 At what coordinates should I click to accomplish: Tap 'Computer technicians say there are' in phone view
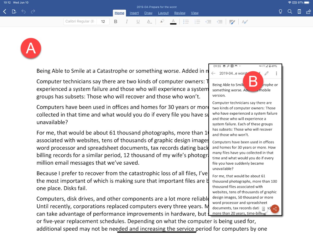242,103
